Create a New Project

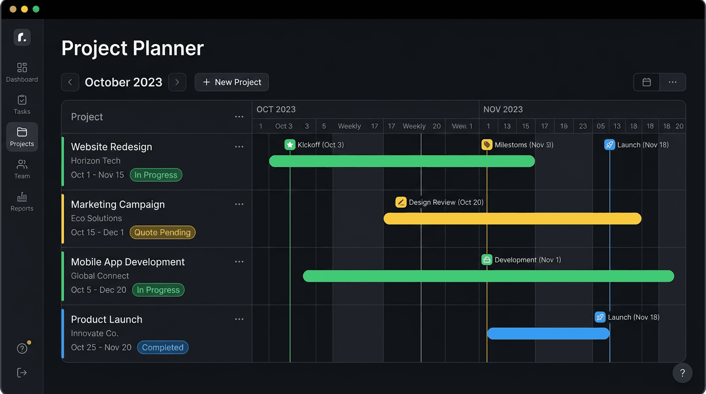coord(231,82)
